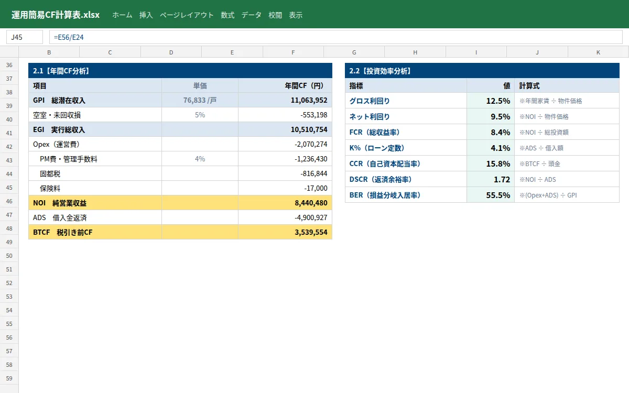The height and width of the screenshot is (393, 629).
Task: Click the ネット利回り label
Action: (406, 116)
